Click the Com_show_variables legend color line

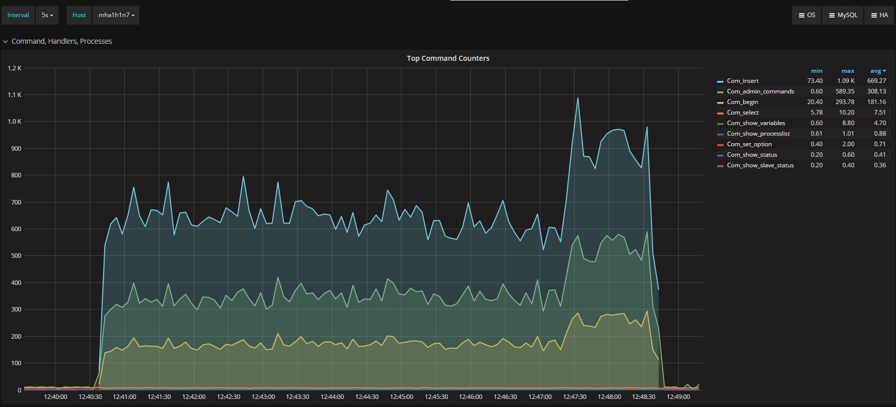click(720, 124)
